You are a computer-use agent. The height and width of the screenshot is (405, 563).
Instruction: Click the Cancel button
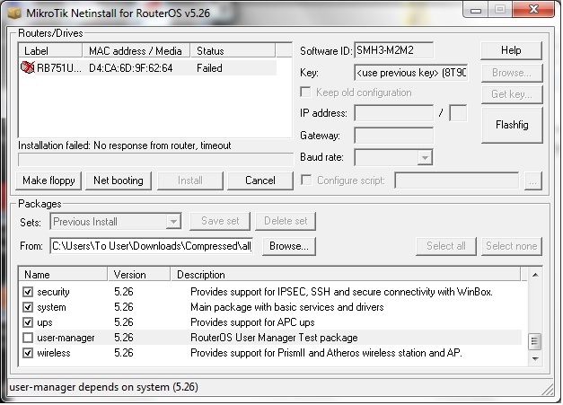260,180
